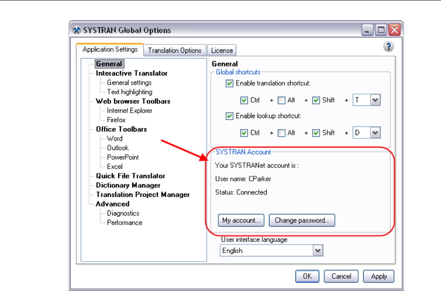
Task: Minimize the SYSTRAN Global Options window
Action: [x=367, y=30]
